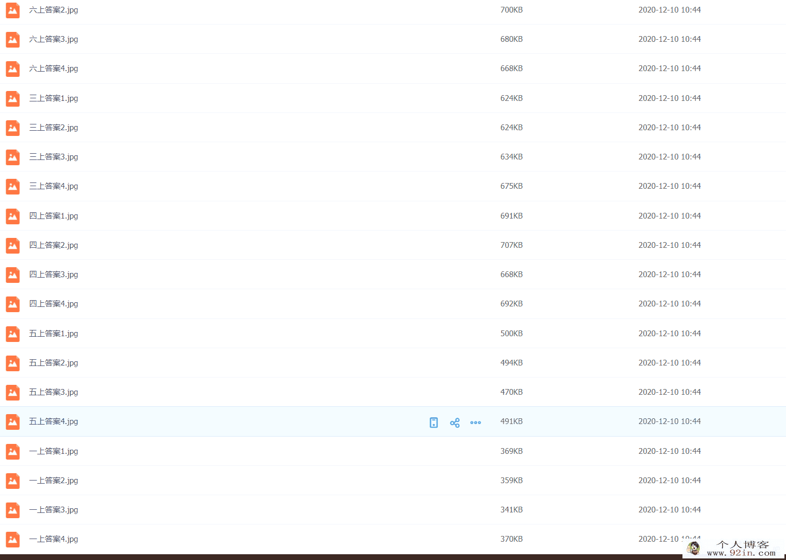Click the 707KB size value
786x560 pixels.
(x=511, y=245)
